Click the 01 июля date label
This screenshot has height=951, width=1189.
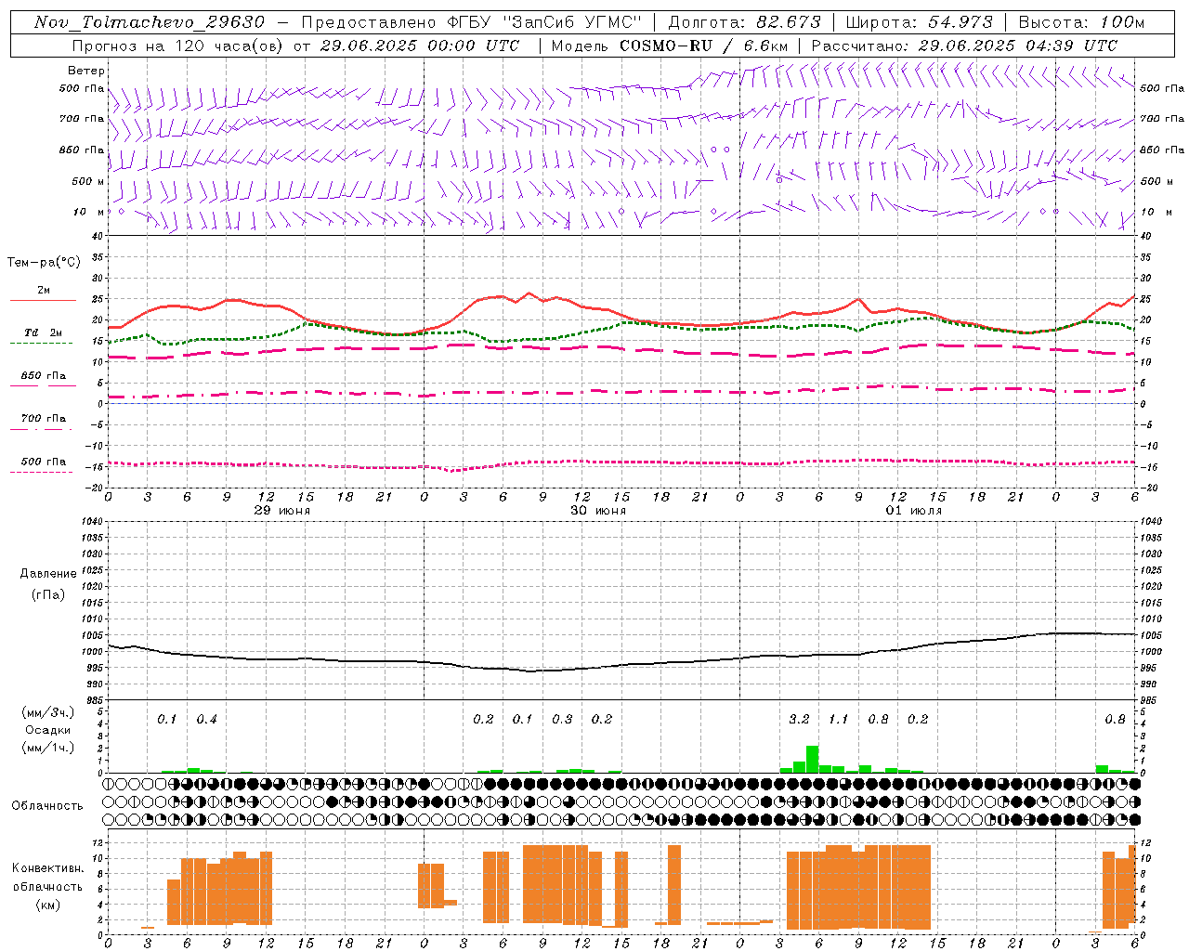pyautogui.click(x=913, y=511)
